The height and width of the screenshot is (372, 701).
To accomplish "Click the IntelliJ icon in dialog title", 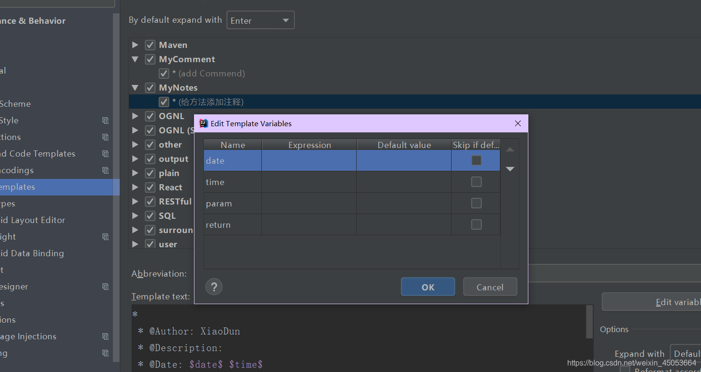I will click(203, 123).
